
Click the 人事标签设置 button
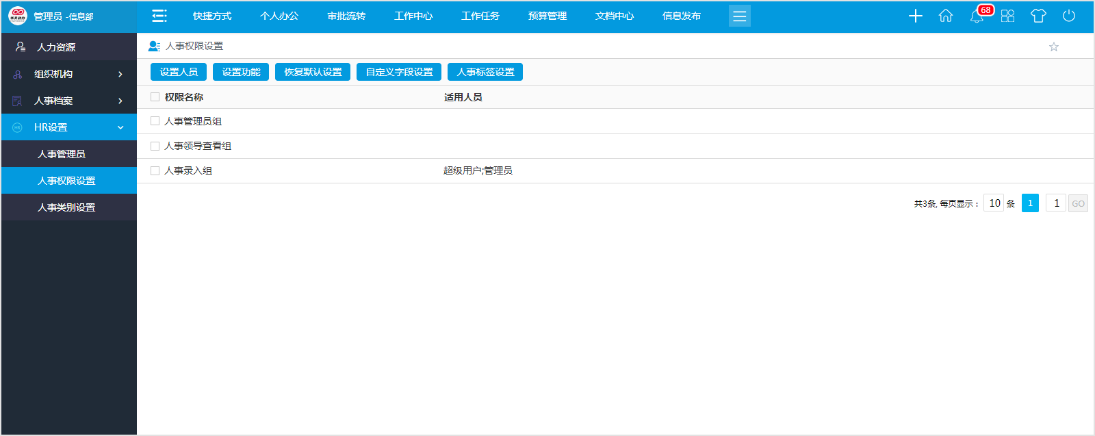coord(485,72)
